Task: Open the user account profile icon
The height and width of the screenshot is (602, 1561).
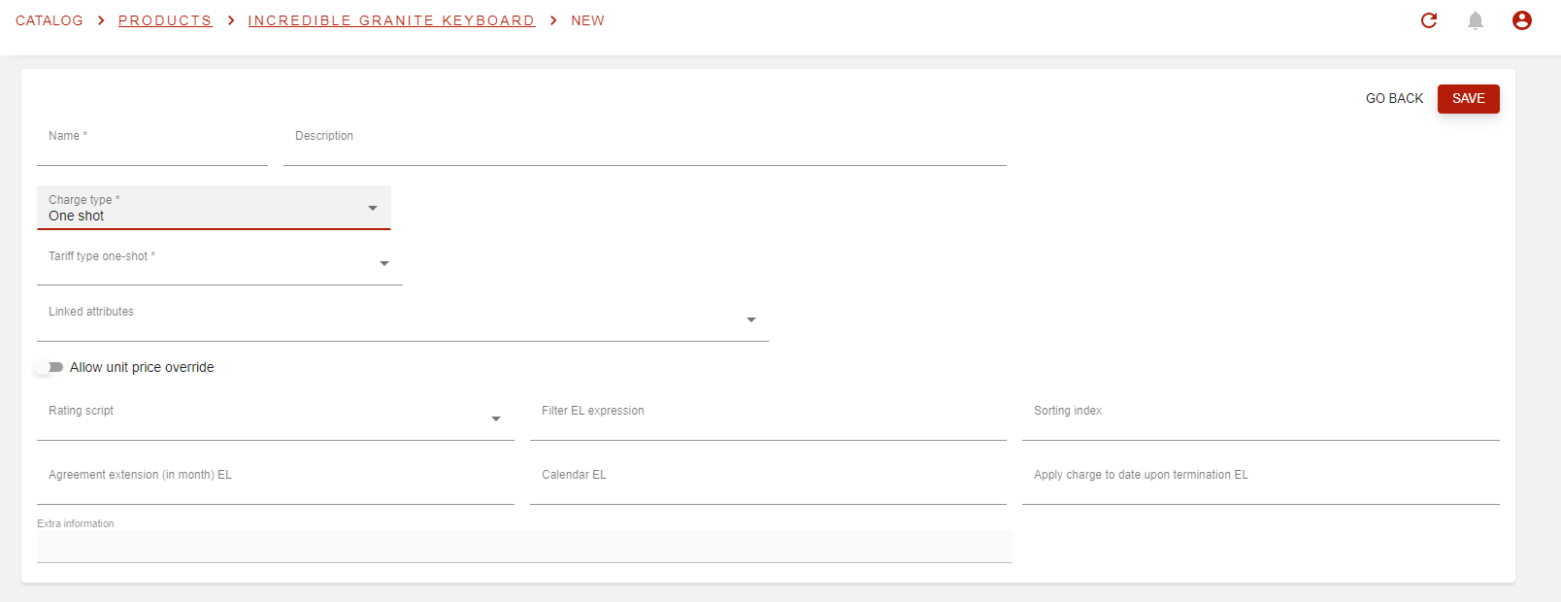Action: (x=1522, y=20)
